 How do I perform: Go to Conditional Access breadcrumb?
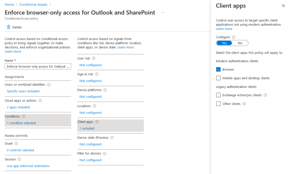33,5
